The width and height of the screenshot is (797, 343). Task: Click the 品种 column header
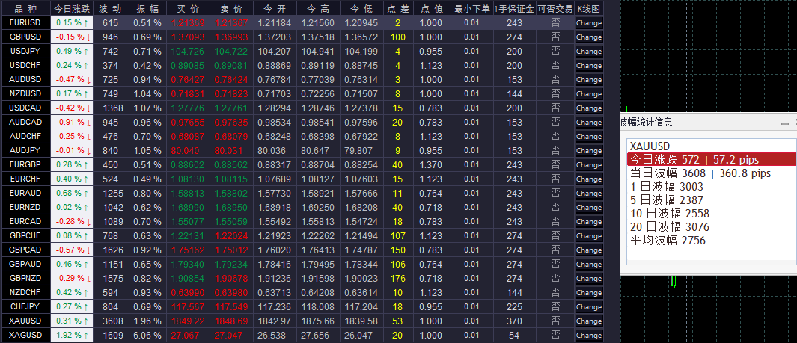pos(25,9)
